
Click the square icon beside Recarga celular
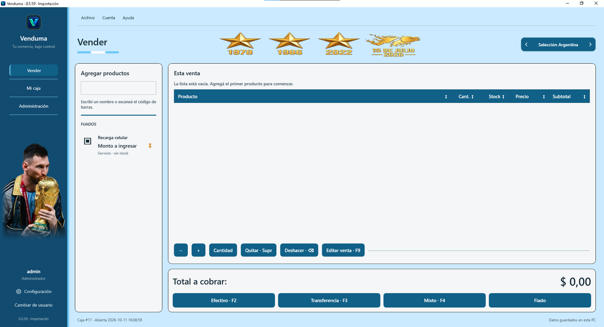tap(87, 141)
